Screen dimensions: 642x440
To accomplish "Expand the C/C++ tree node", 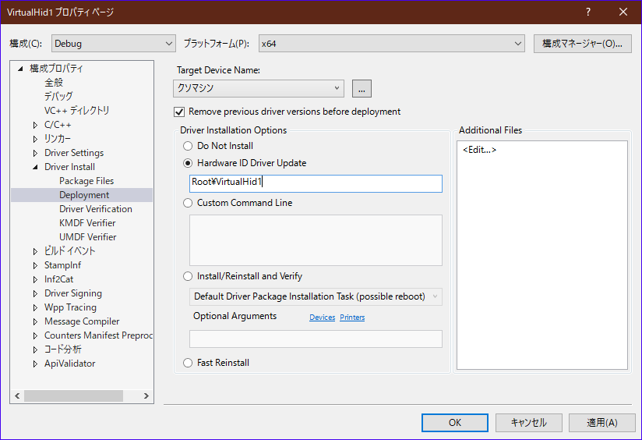I will (35, 125).
